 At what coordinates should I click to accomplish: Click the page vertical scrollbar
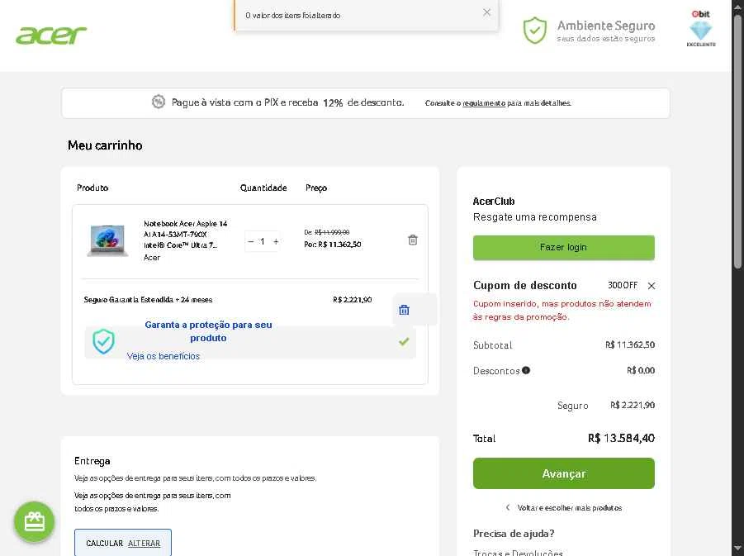point(737,142)
